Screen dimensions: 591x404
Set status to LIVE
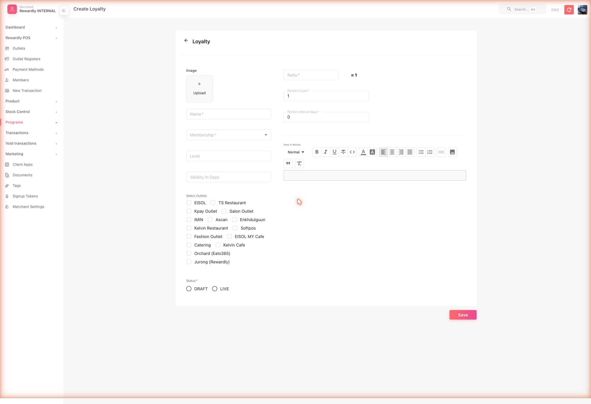coord(215,289)
